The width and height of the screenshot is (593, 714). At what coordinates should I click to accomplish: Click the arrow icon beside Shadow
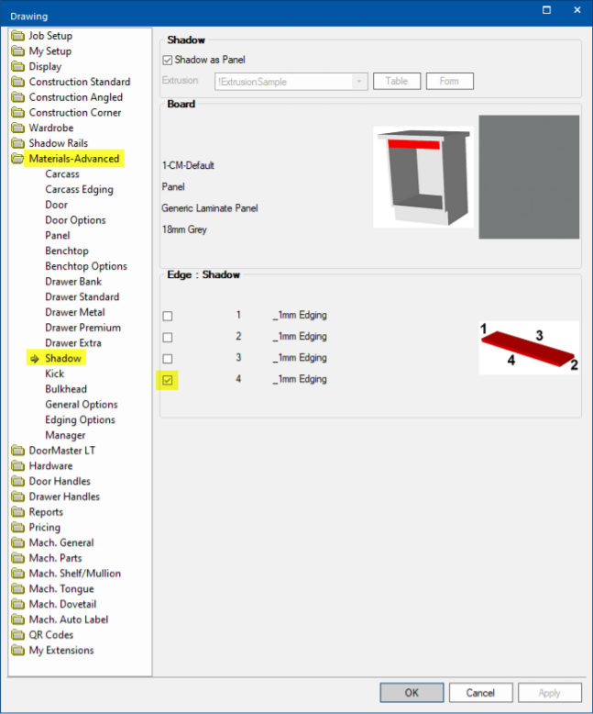pyautogui.click(x=35, y=359)
